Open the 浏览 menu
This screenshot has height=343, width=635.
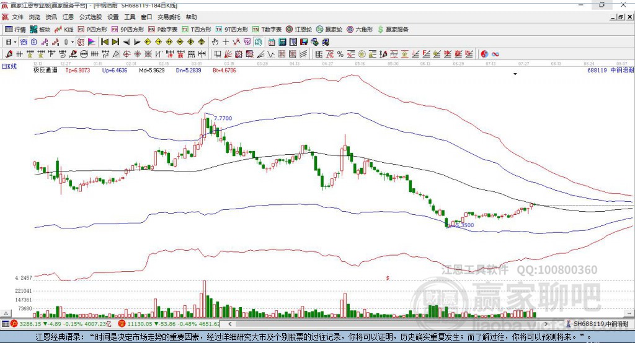35,17
